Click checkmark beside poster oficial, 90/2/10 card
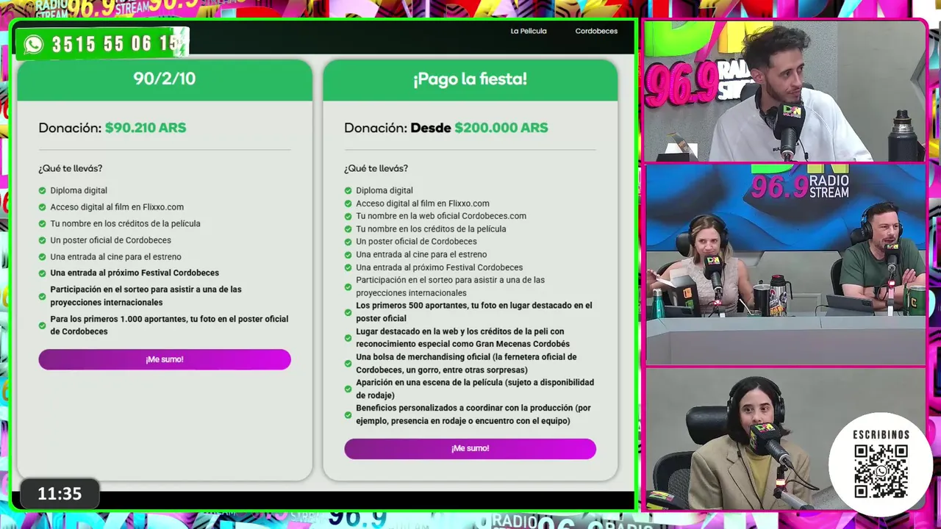This screenshot has height=529, width=941. coord(42,240)
